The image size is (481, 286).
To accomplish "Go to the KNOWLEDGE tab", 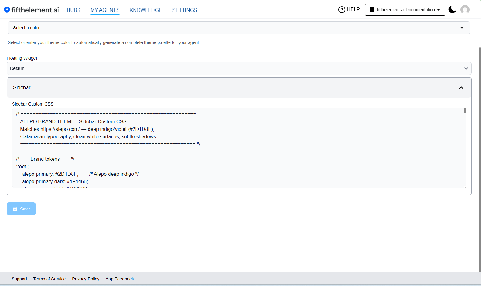I will 146,10.
